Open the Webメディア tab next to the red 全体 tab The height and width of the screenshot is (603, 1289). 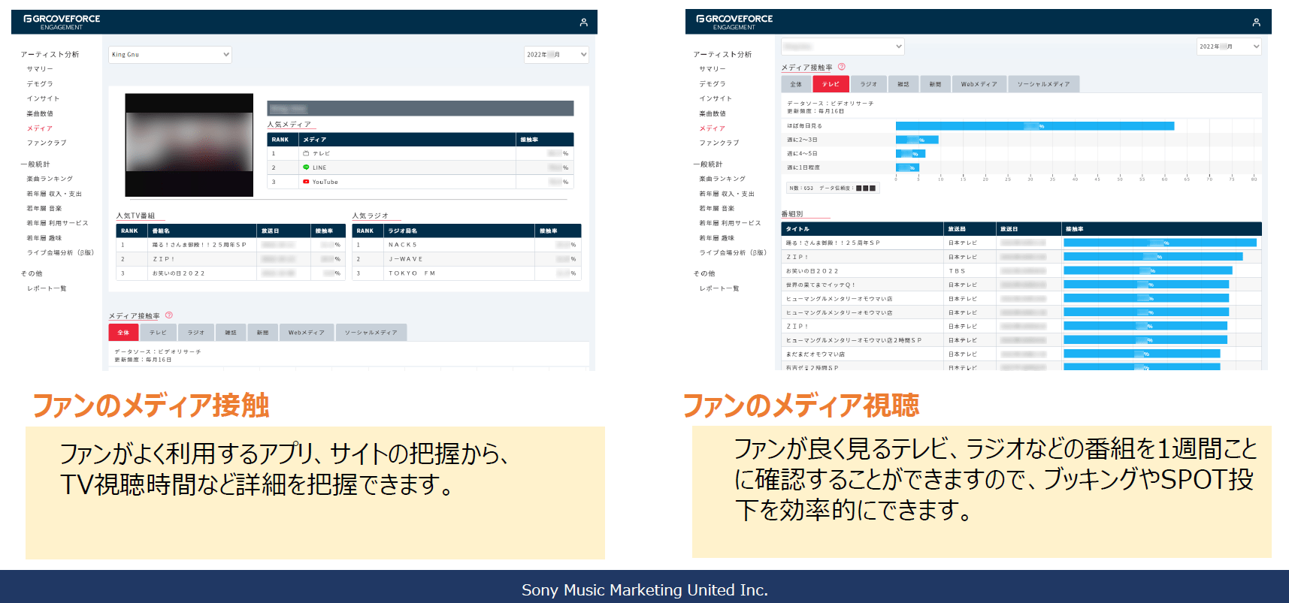coord(306,332)
